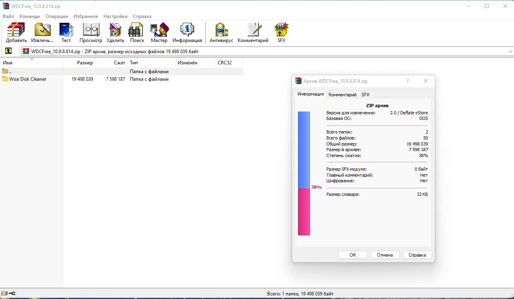
Task: Open the Просмотр (View) tool
Action: click(x=91, y=32)
